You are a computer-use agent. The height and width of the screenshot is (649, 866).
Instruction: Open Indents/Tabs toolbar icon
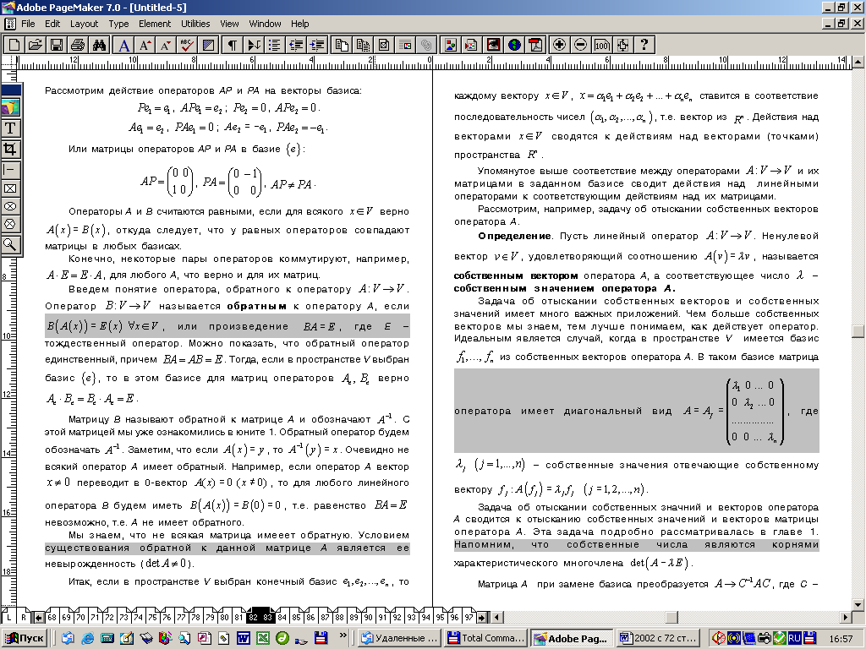coord(254,45)
